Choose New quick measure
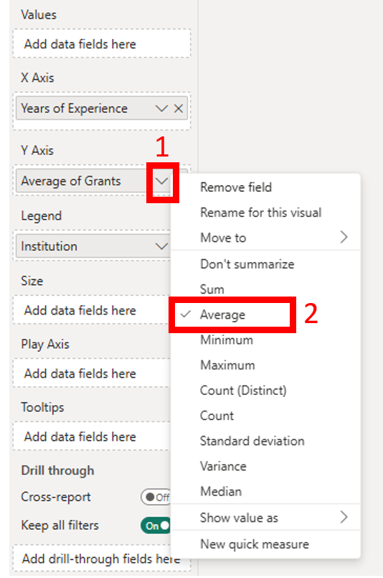This screenshot has width=383, height=578. coord(265,544)
